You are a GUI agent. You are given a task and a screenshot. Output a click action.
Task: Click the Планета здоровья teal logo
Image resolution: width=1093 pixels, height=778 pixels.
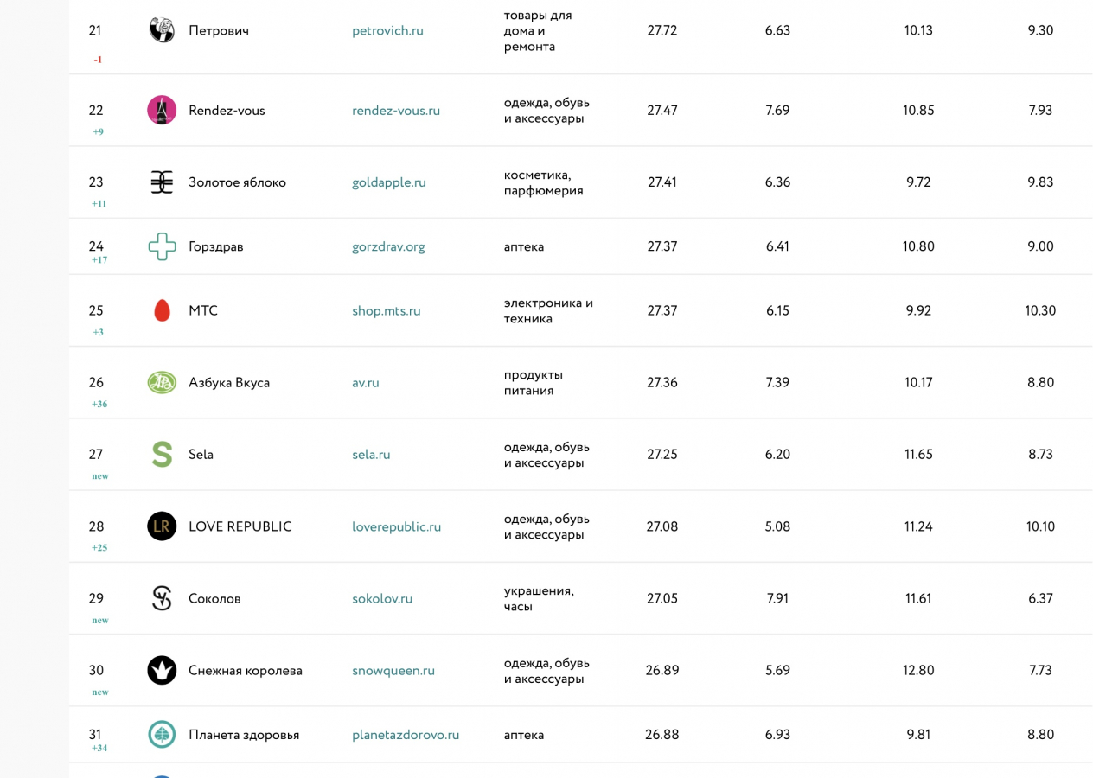(x=162, y=735)
